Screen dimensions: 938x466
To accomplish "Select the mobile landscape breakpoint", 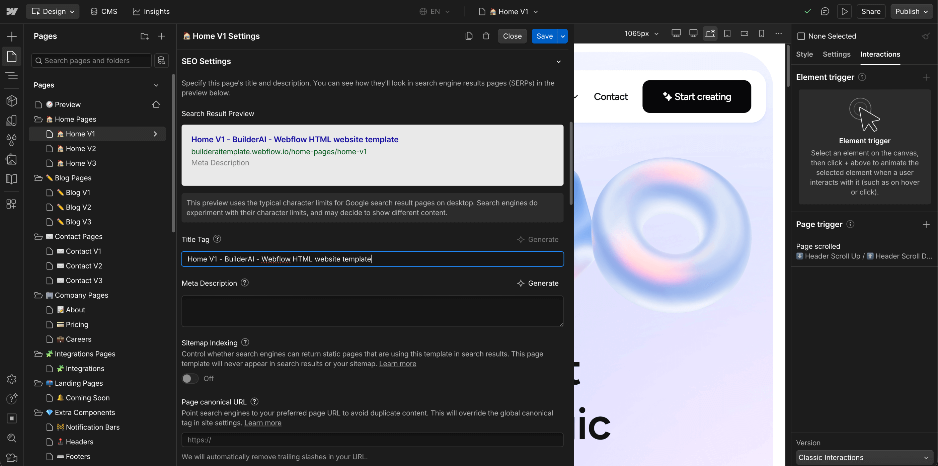I will 744,33.
